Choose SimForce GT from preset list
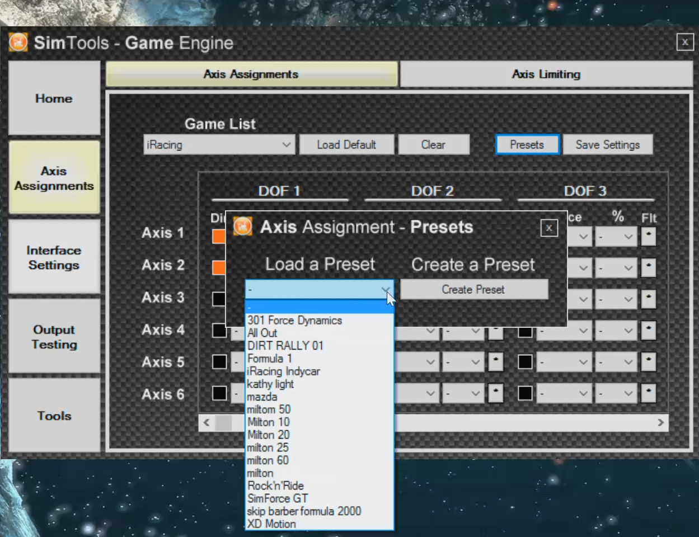The height and width of the screenshot is (537, 699). 278,498
